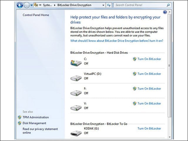
Task: Click the 'Off' status under KODAK (G:)
Action: click(86, 133)
